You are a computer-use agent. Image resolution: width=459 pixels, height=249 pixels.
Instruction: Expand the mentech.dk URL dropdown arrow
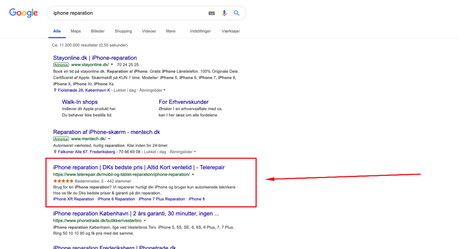[x=109, y=139]
